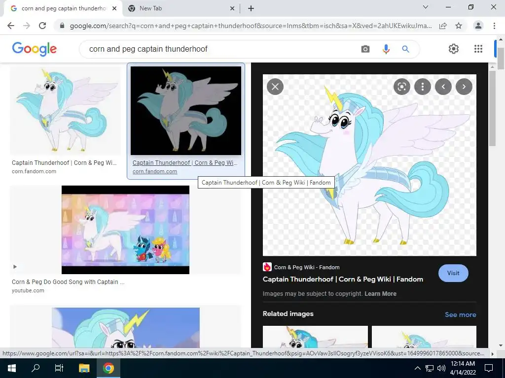Screen dimensions: 505x378
Task: Open 'Captain Thunderhoof | Corn & Peg Wiki | Fandom' title
Action: [x=343, y=280]
